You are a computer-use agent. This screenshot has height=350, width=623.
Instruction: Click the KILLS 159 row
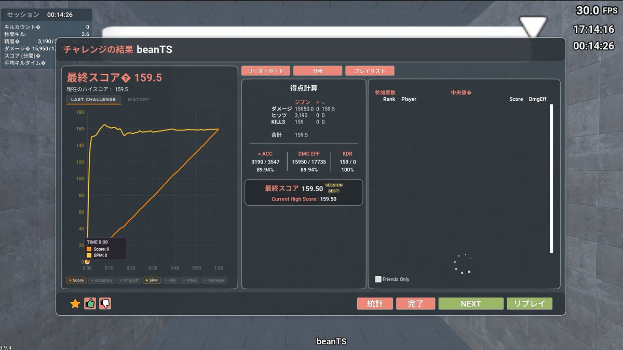298,122
